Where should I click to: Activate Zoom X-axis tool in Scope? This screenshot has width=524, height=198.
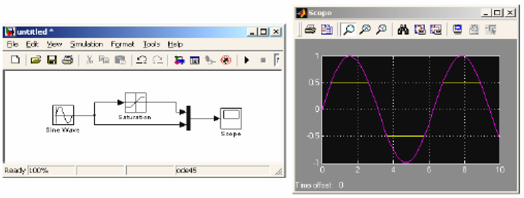(x=365, y=30)
